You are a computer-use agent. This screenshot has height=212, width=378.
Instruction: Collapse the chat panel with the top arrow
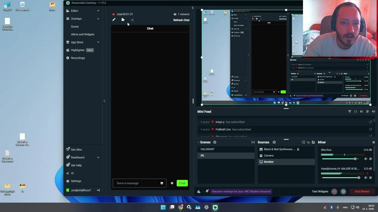(193, 8)
